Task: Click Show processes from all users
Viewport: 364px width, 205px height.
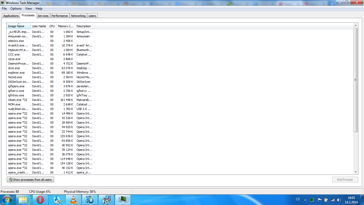Action: coord(30,180)
